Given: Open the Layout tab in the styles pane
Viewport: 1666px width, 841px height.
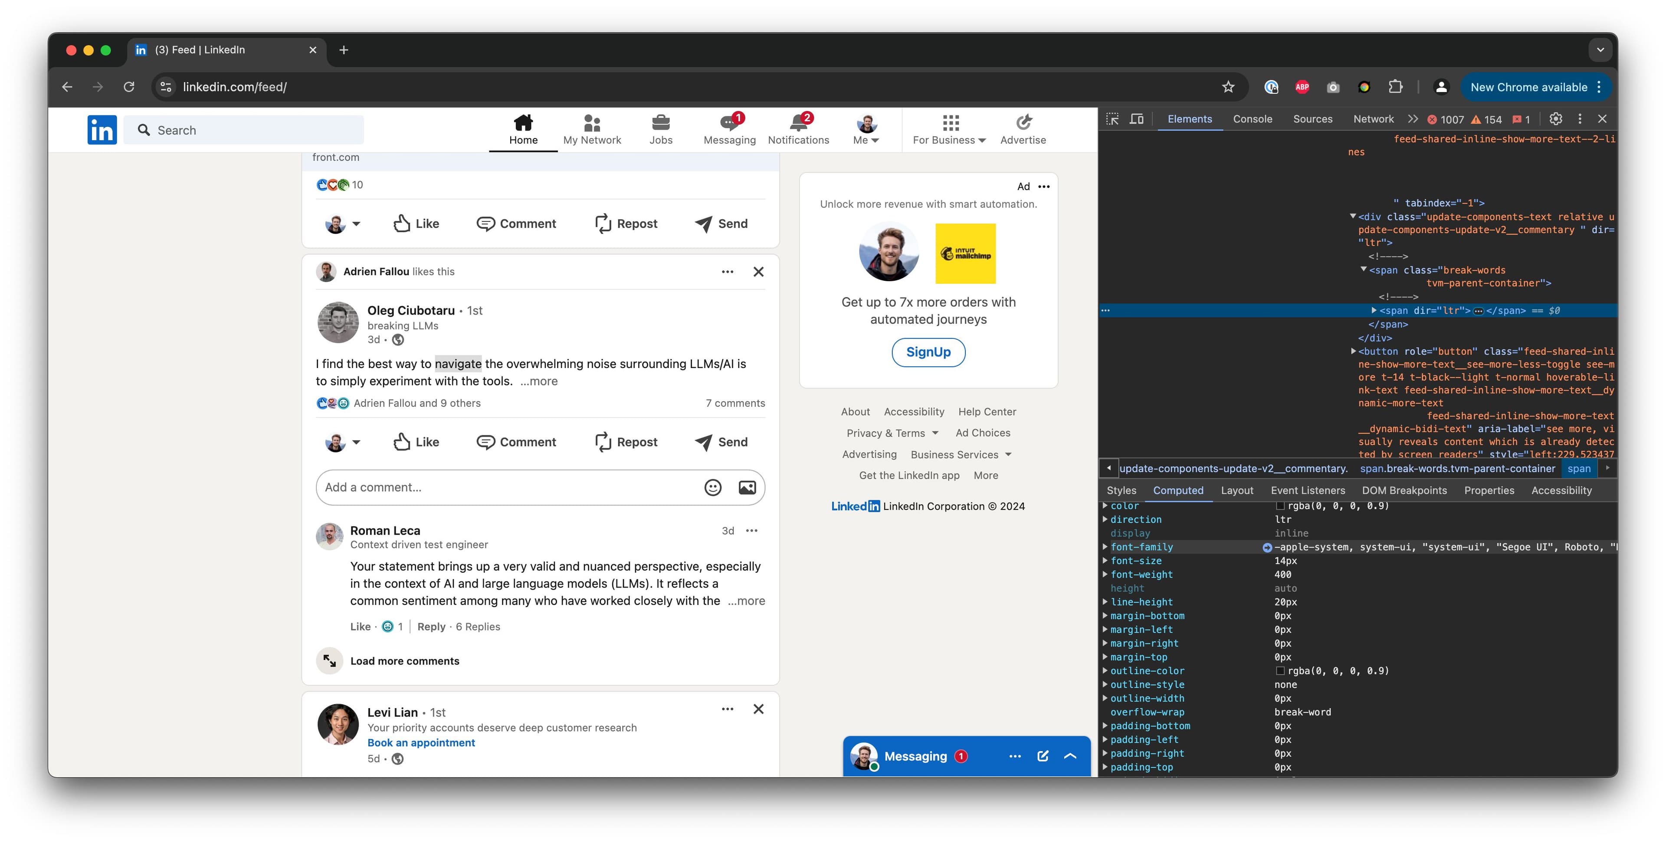Looking at the screenshot, I should tap(1236, 490).
